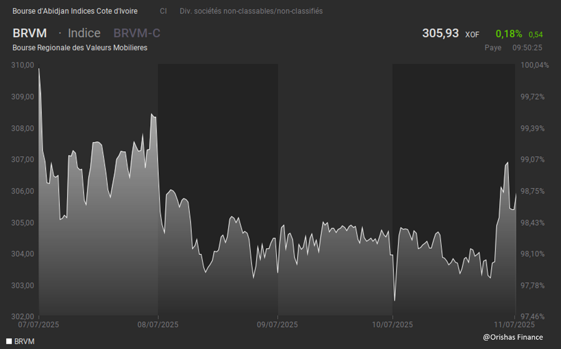This screenshot has width=561, height=349.
Task: Click the 97,46% percent axis label
Action: [x=532, y=316]
